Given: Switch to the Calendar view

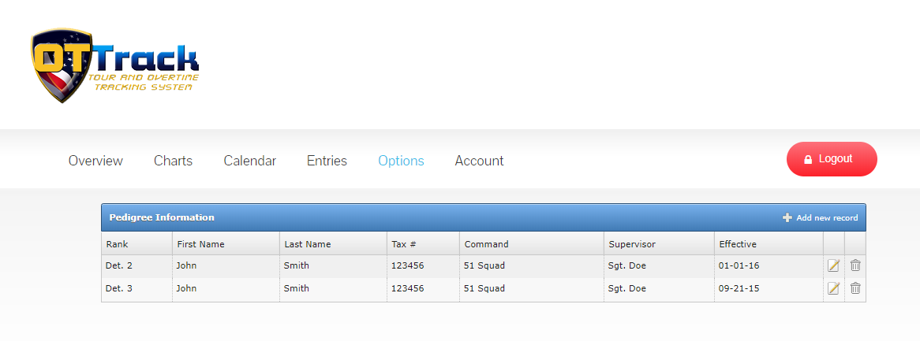Looking at the screenshot, I should pos(249,161).
